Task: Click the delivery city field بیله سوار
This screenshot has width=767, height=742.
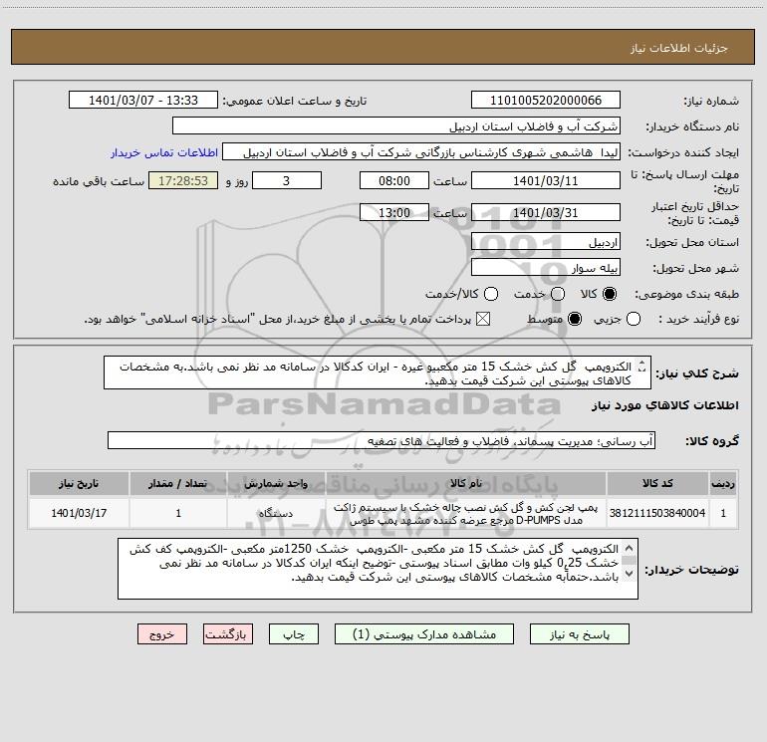Action: (546, 268)
